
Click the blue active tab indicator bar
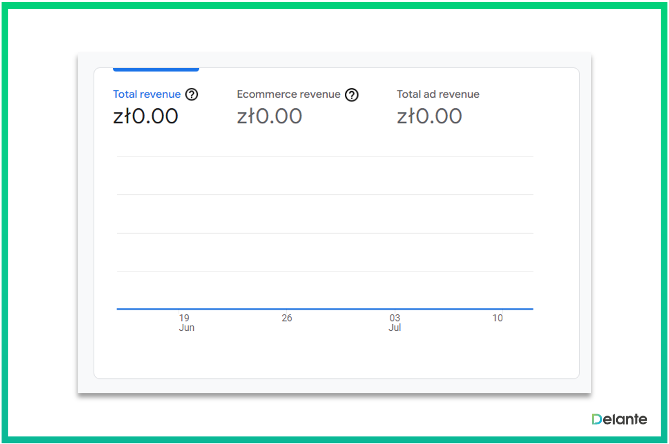tap(156, 69)
